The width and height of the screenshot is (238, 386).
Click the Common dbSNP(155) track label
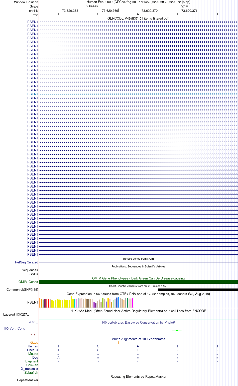coord(22,289)
